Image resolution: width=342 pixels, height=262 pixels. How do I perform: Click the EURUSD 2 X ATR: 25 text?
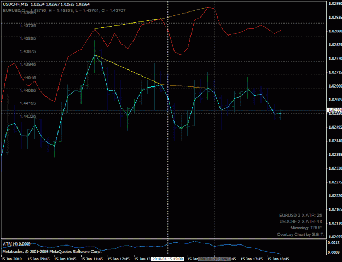(x=300, y=215)
